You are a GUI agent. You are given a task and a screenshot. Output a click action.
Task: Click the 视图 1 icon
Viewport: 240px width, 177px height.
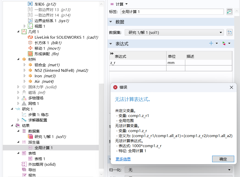(x=30, y=26)
